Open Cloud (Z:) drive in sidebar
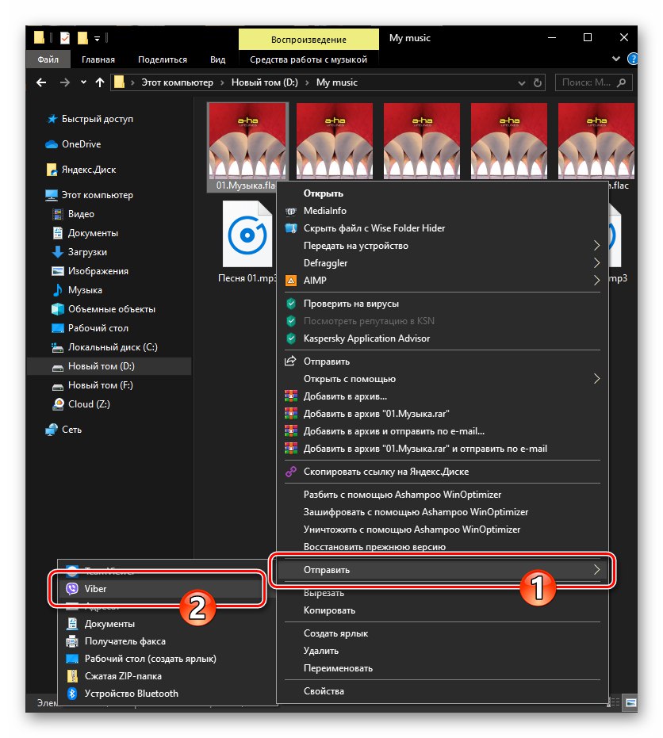Screen dimensions: 663x738 (89, 404)
